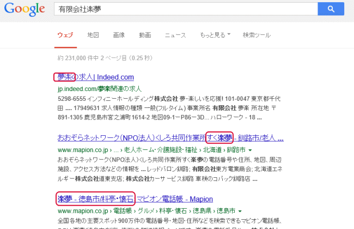Open the 楽夢 - 徳島市/料亭・懐石 Mapion result
Screen dimensions: 354x229
point(135,199)
